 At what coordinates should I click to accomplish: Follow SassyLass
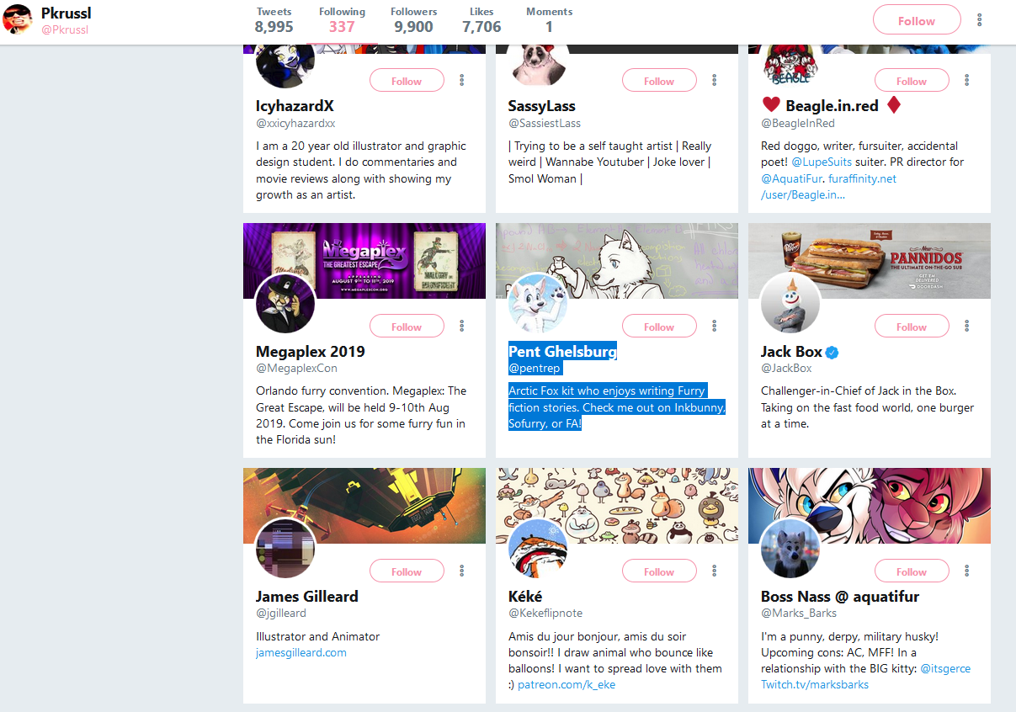(x=659, y=81)
